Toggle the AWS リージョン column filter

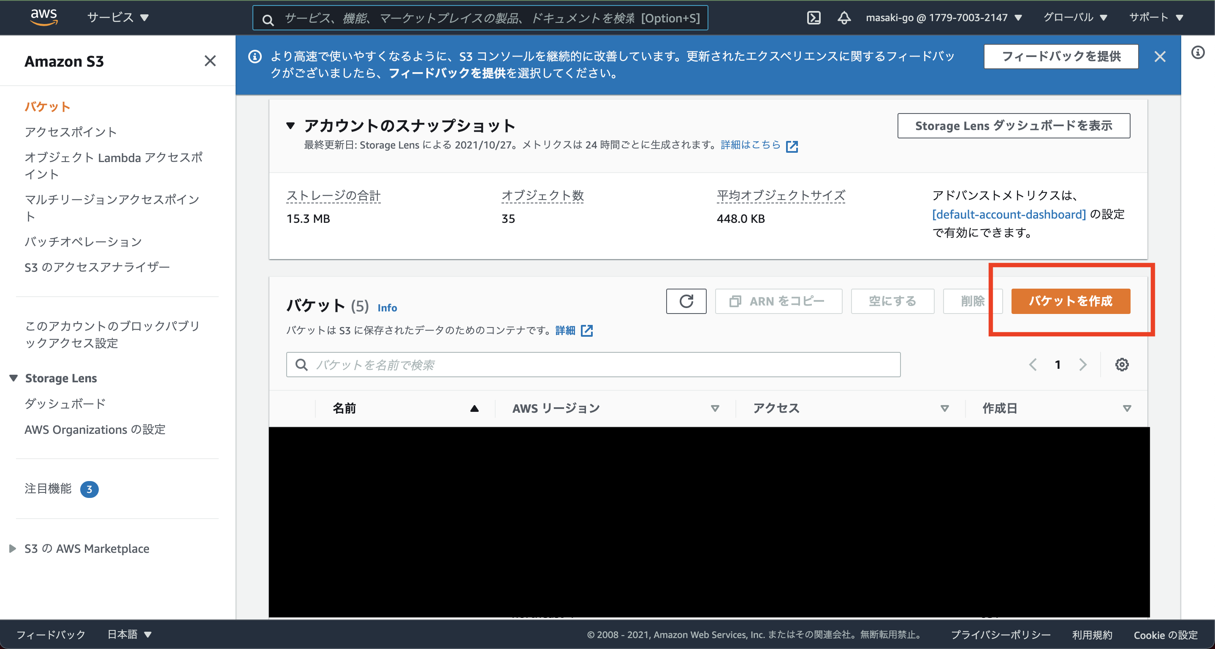715,408
